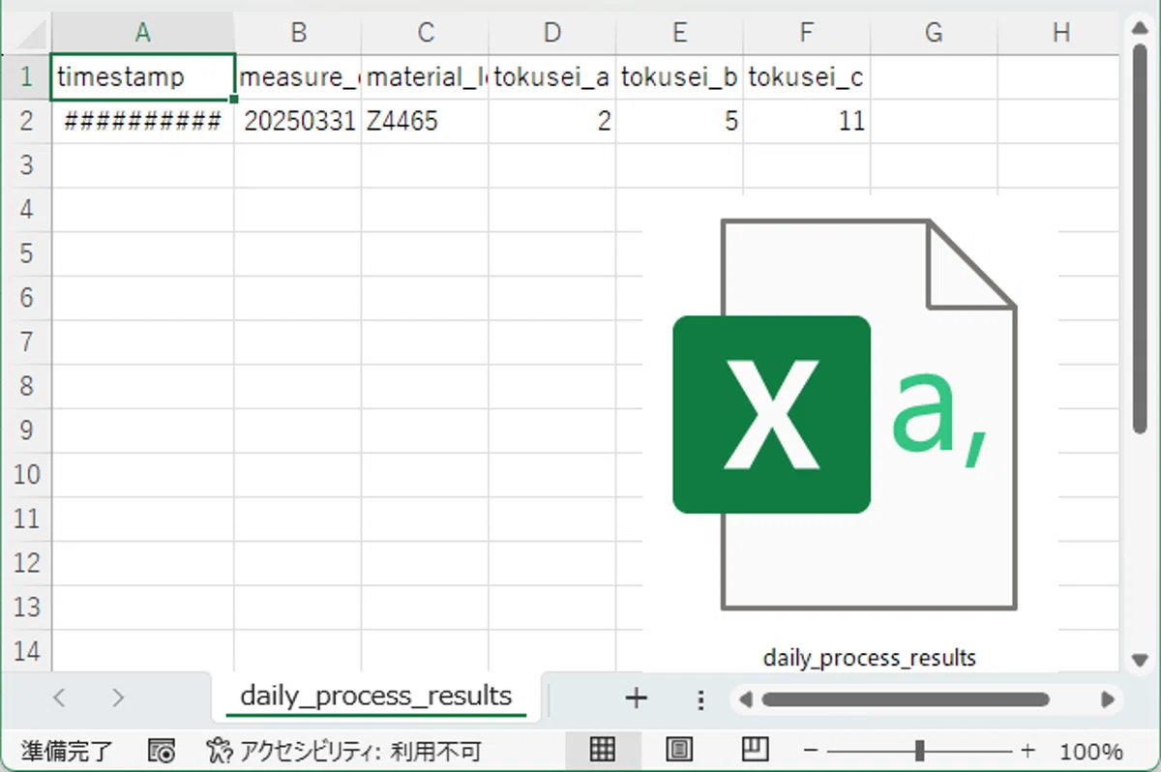The height and width of the screenshot is (772, 1161).
Task: Click the Excel CSV file icon image
Action: coord(845,415)
